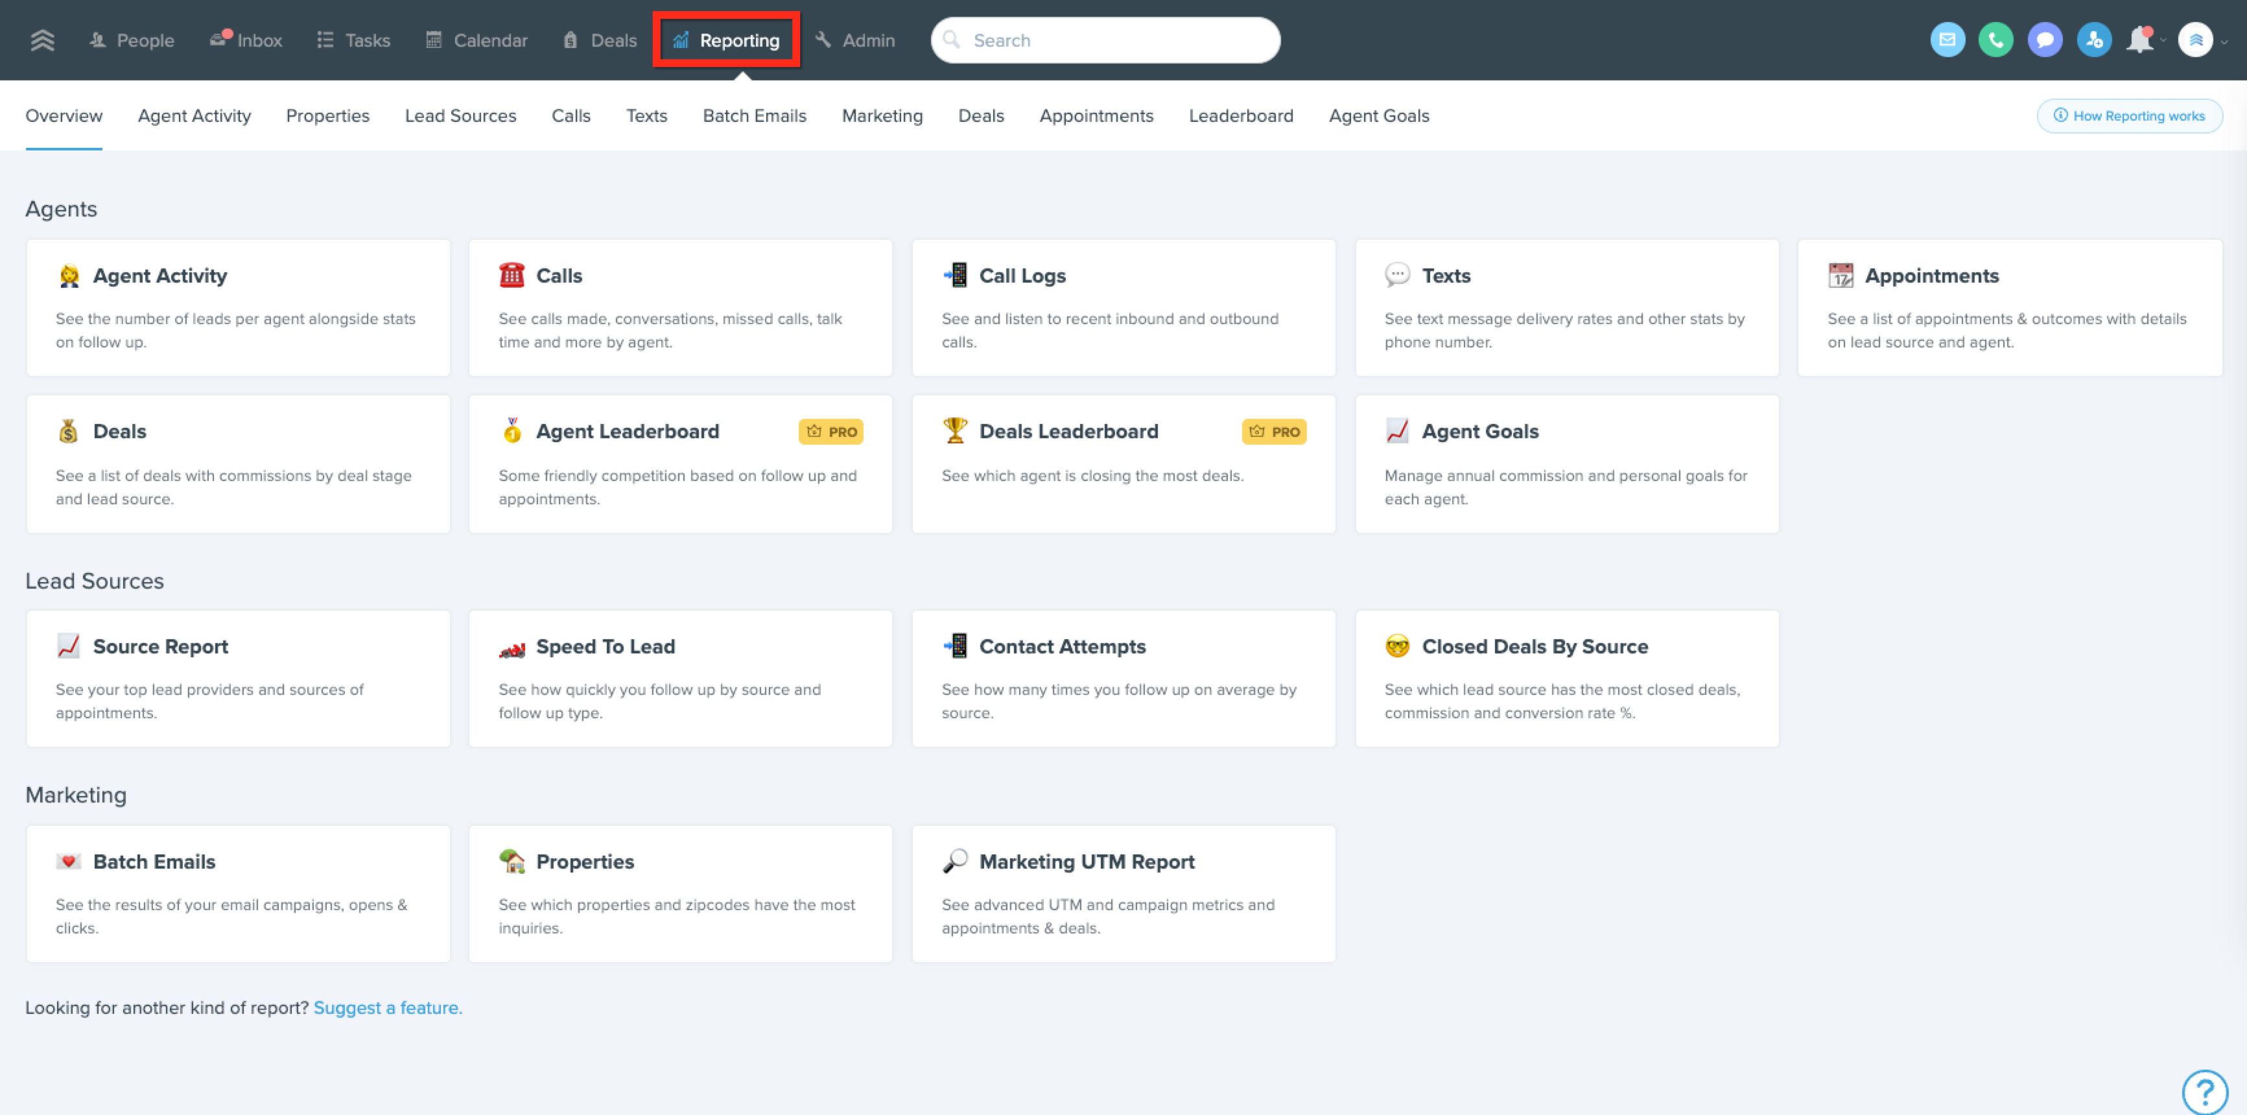Open the notifications bell
This screenshot has width=2247, height=1115.
pos(2140,40)
